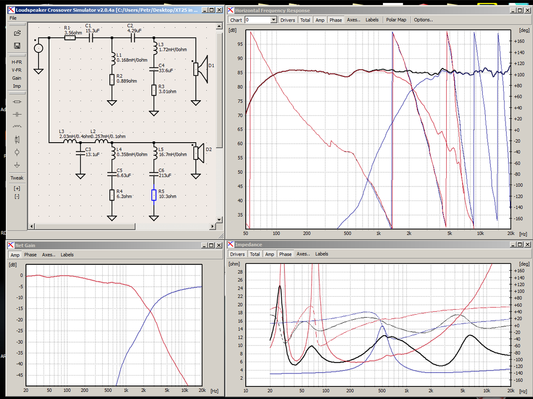
Task: Select the signal source tool in sidebar
Action: (17, 152)
